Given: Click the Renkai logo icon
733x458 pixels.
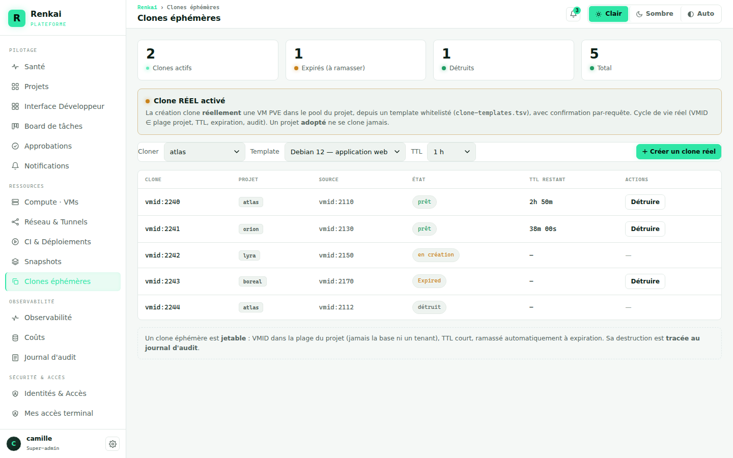Looking at the screenshot, I should (x=17, y=18).
